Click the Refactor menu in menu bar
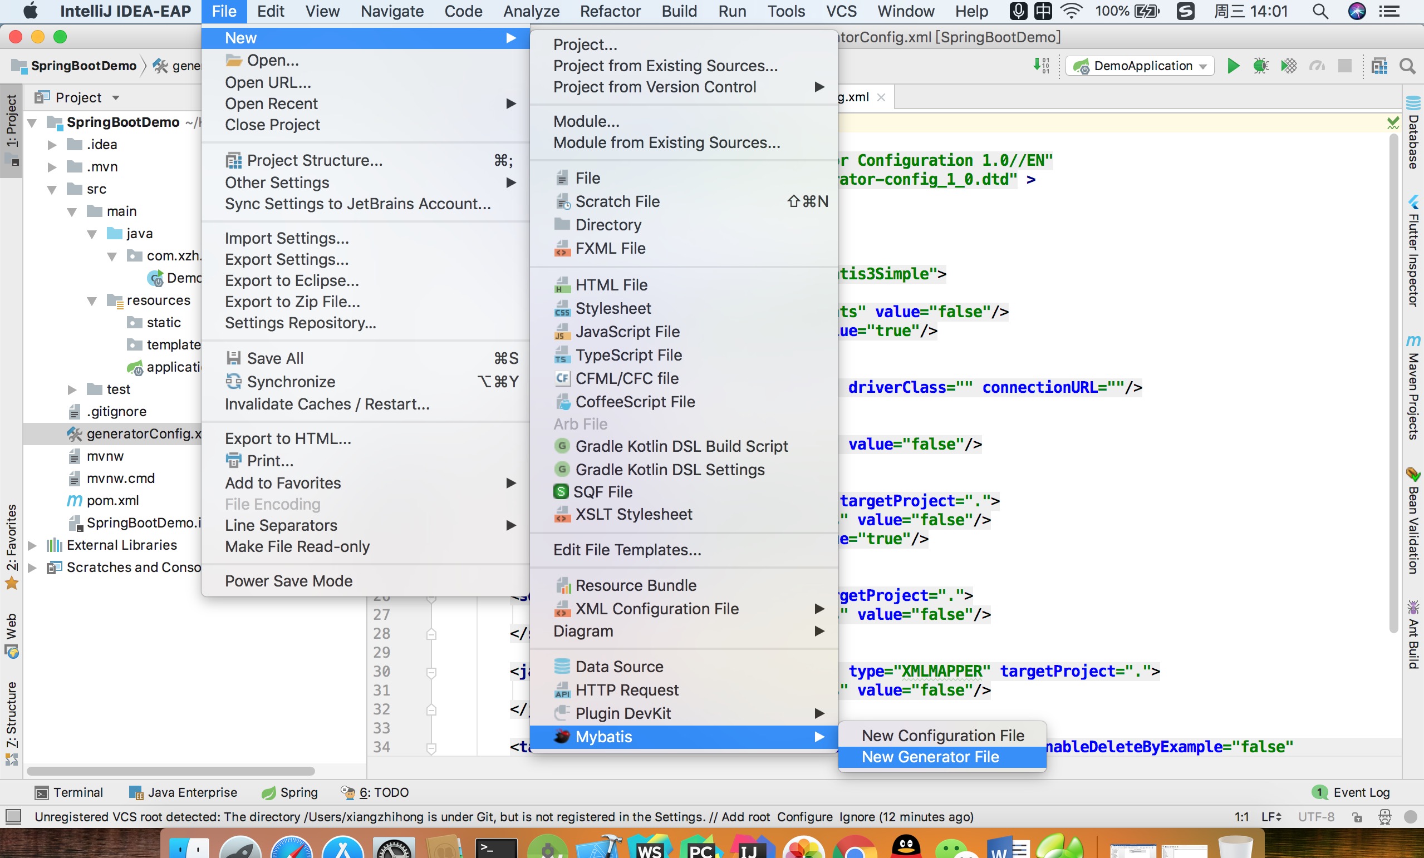 tap(610, 11)
